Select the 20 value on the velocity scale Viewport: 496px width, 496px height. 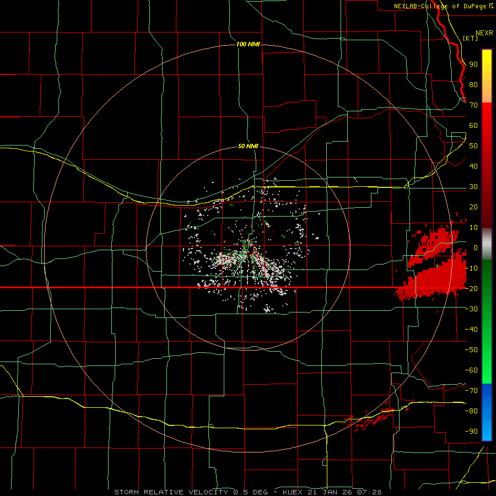click(473, 207)
